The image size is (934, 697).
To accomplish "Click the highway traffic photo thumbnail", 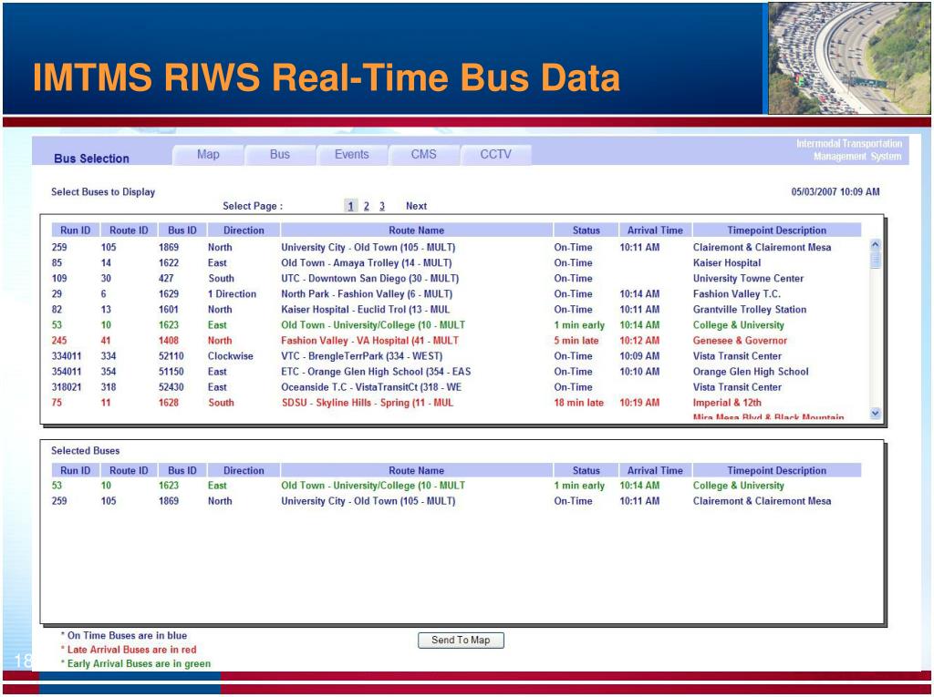I will (849, 57).
